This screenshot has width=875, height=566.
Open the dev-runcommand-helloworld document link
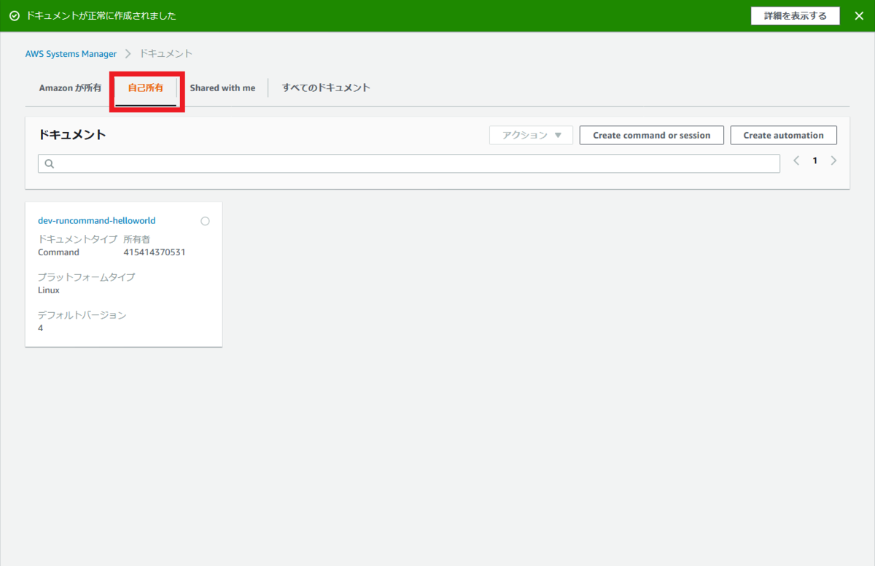point(96,220)
